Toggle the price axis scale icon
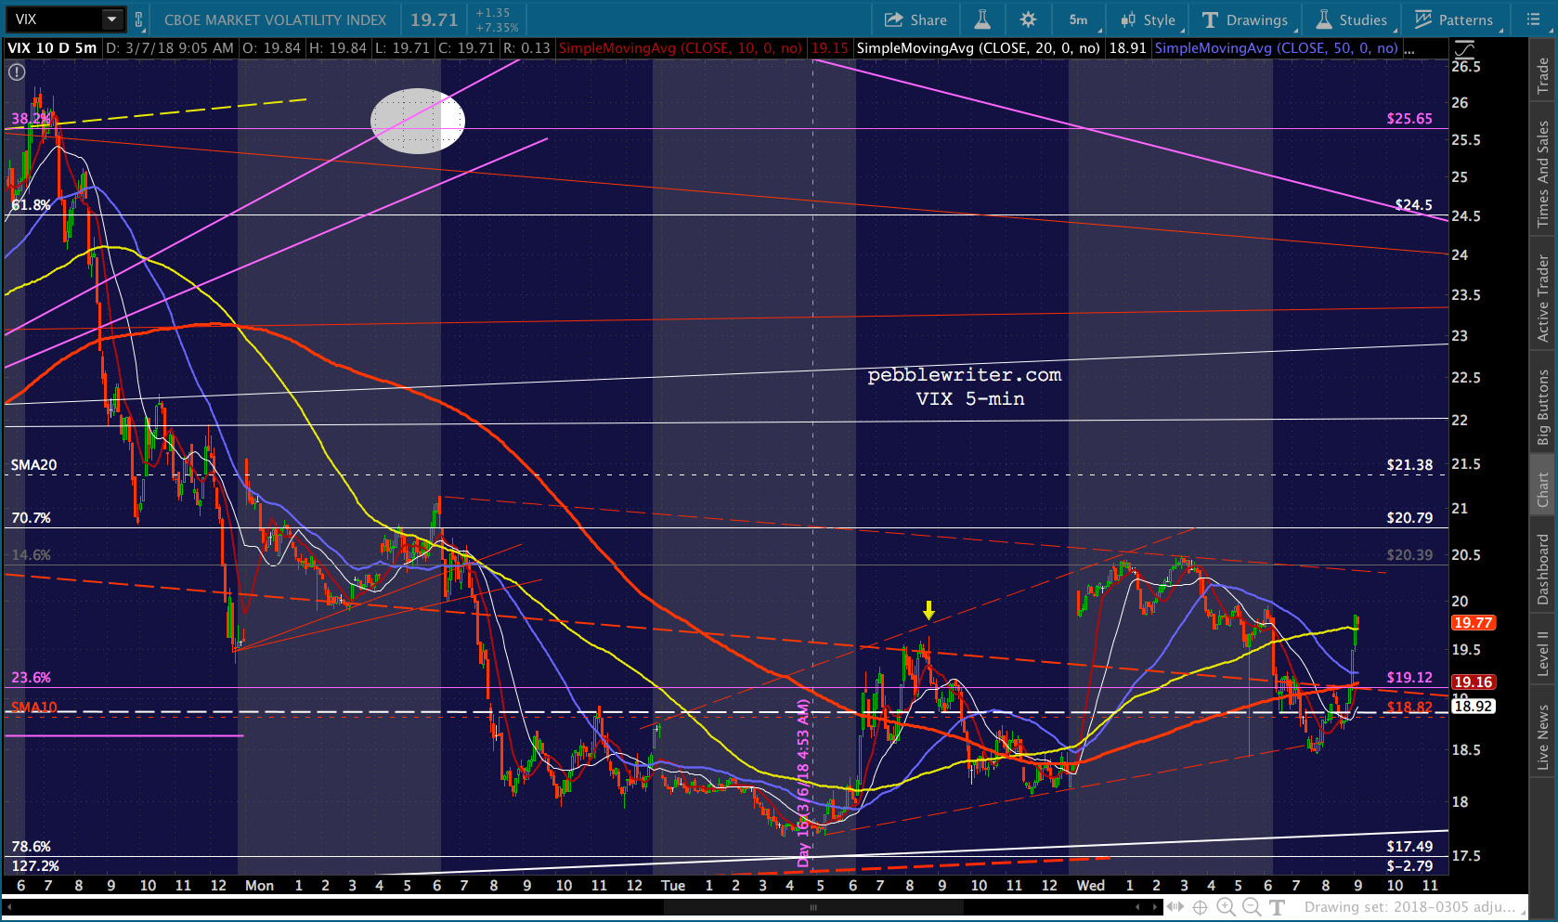This screenshot has width=1558, height=922. [1463, 49]
